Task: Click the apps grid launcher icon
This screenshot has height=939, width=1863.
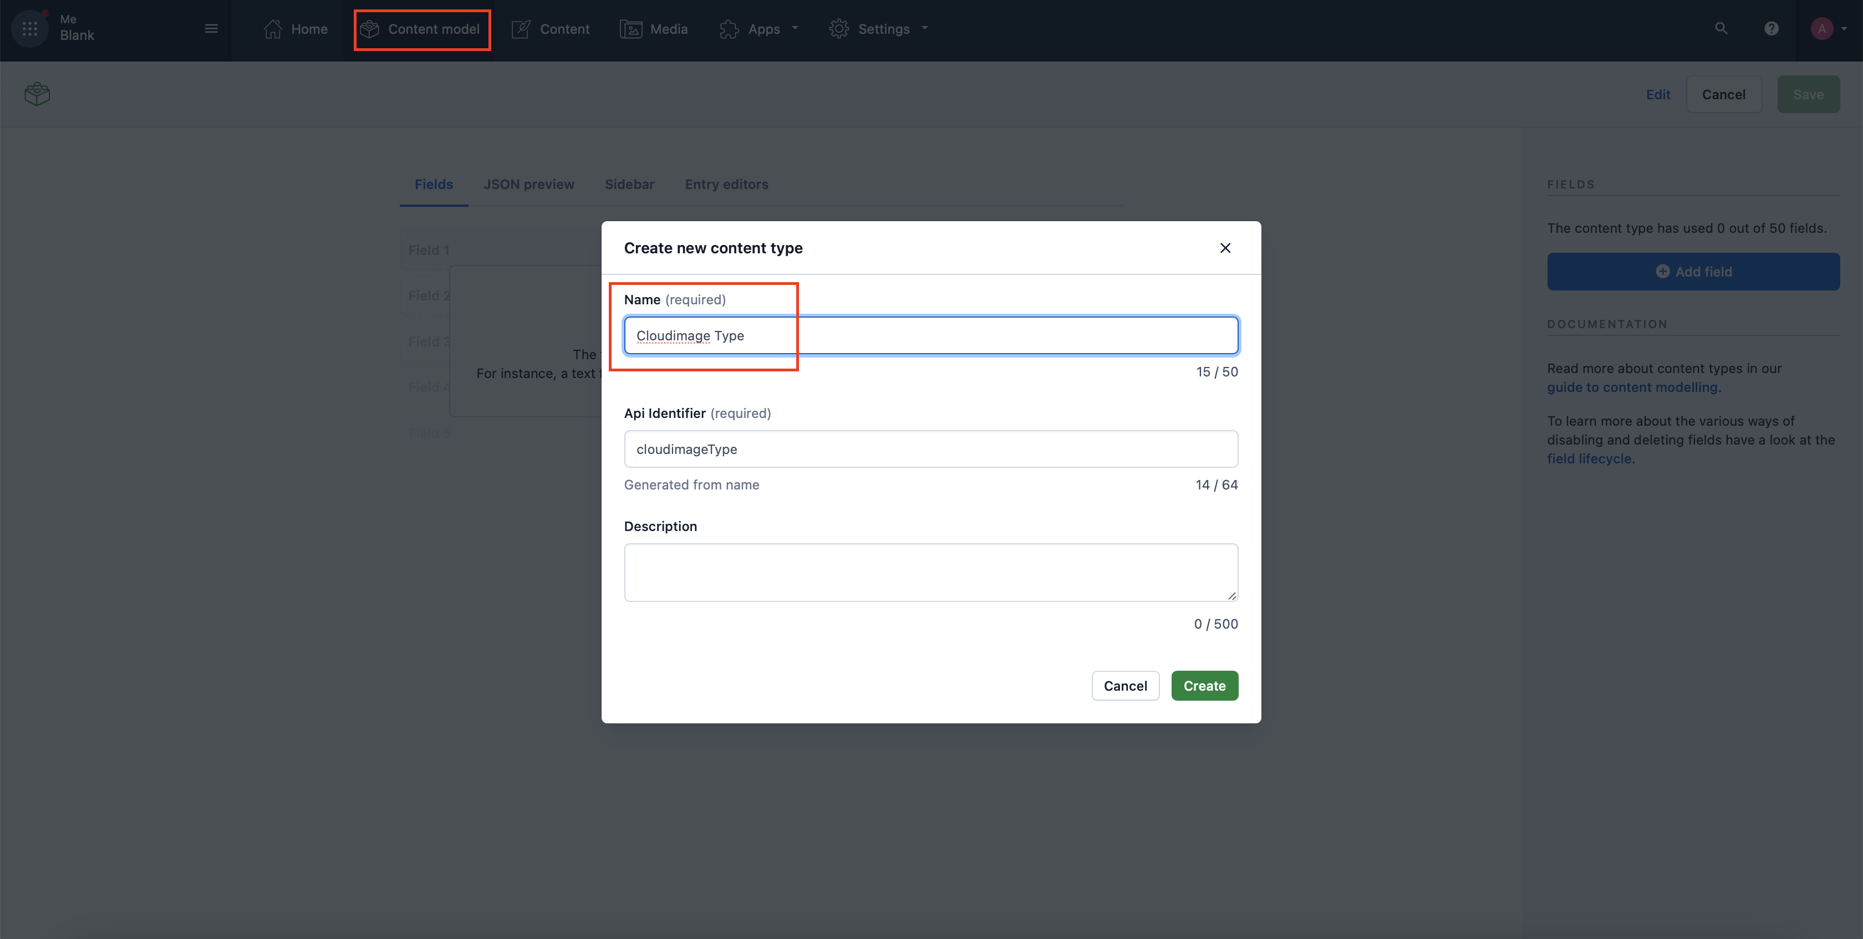Action: [29, 29]
